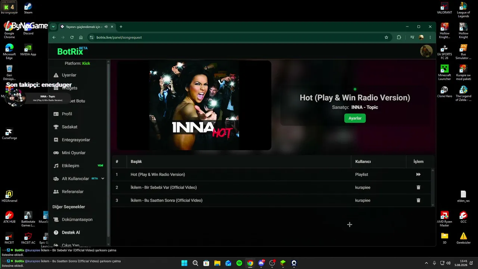Open Windows Start menu
478x269 pixels.
(184, 263)
